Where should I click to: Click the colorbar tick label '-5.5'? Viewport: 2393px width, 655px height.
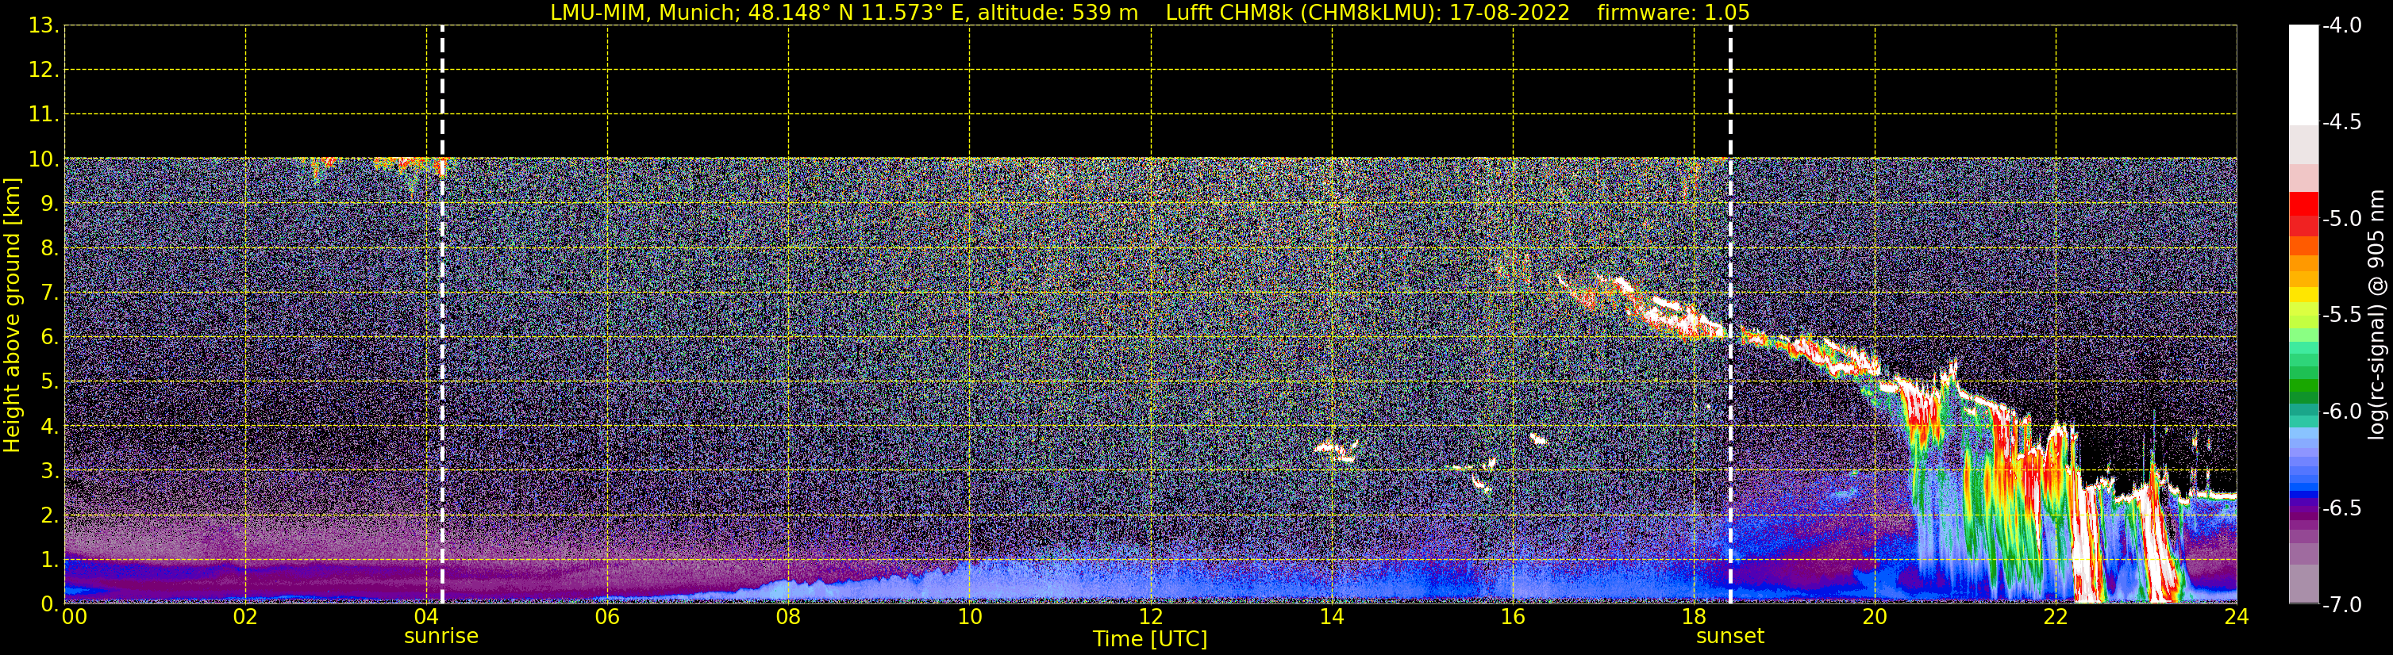click(x=2342, y=316)
